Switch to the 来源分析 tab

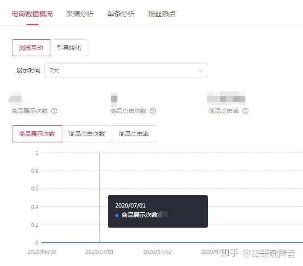click(80, 14)
